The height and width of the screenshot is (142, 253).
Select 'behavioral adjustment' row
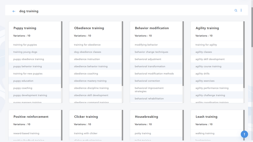coord(156,59)
